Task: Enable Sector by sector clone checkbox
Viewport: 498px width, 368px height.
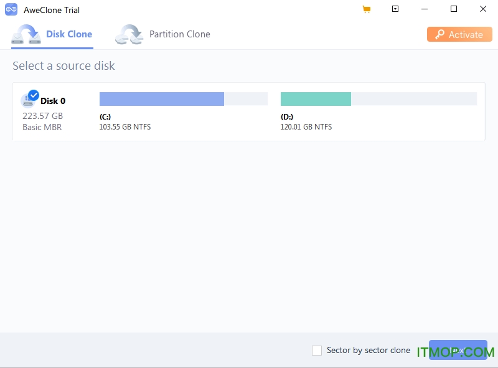Action: click(317, 351)
